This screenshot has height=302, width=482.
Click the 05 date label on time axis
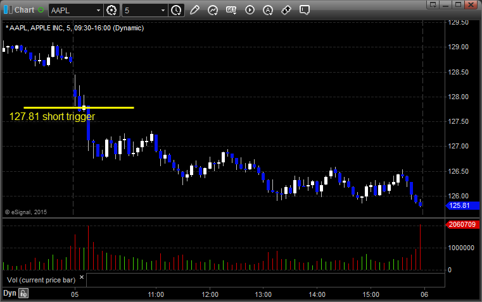[75, 294]
